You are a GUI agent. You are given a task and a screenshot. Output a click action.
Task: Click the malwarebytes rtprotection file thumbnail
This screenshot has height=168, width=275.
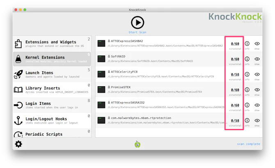(101, 120)
